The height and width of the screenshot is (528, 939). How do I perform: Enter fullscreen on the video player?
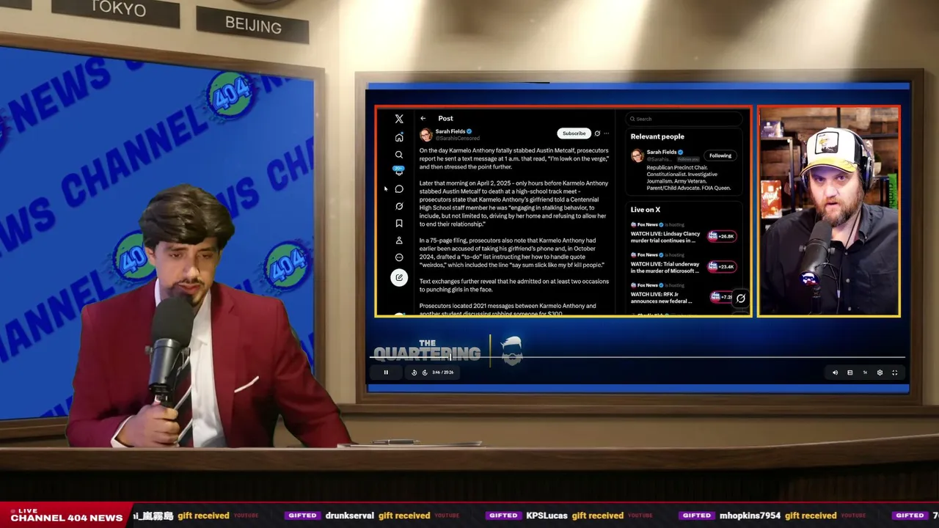click(895, 373)
